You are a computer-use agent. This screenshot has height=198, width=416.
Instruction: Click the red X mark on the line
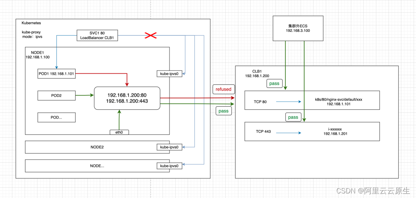150,35
